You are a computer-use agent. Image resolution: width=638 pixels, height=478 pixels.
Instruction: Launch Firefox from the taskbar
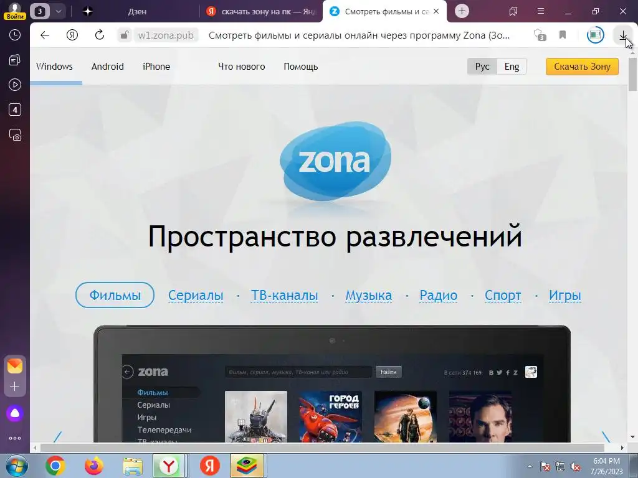94,466
